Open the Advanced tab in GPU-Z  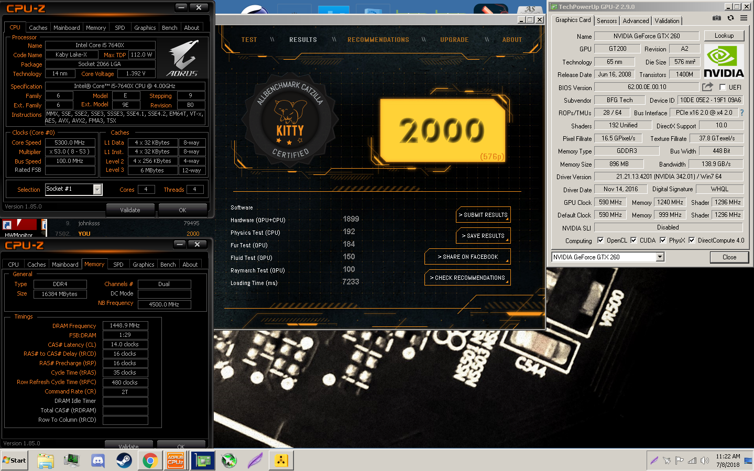636,21
